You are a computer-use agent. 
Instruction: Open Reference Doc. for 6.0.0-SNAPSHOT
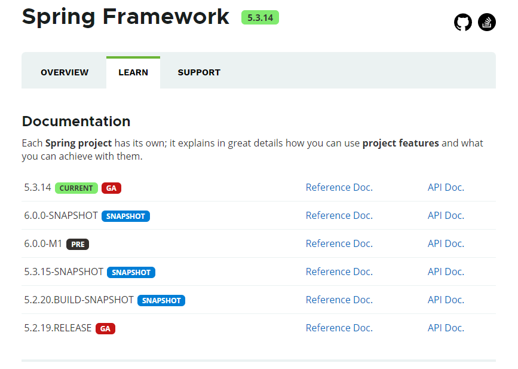pos(339,215)
